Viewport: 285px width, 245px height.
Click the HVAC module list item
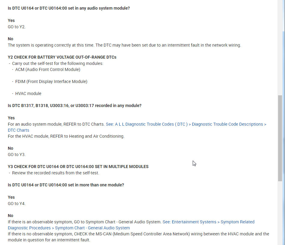click(x=28, y=93)
